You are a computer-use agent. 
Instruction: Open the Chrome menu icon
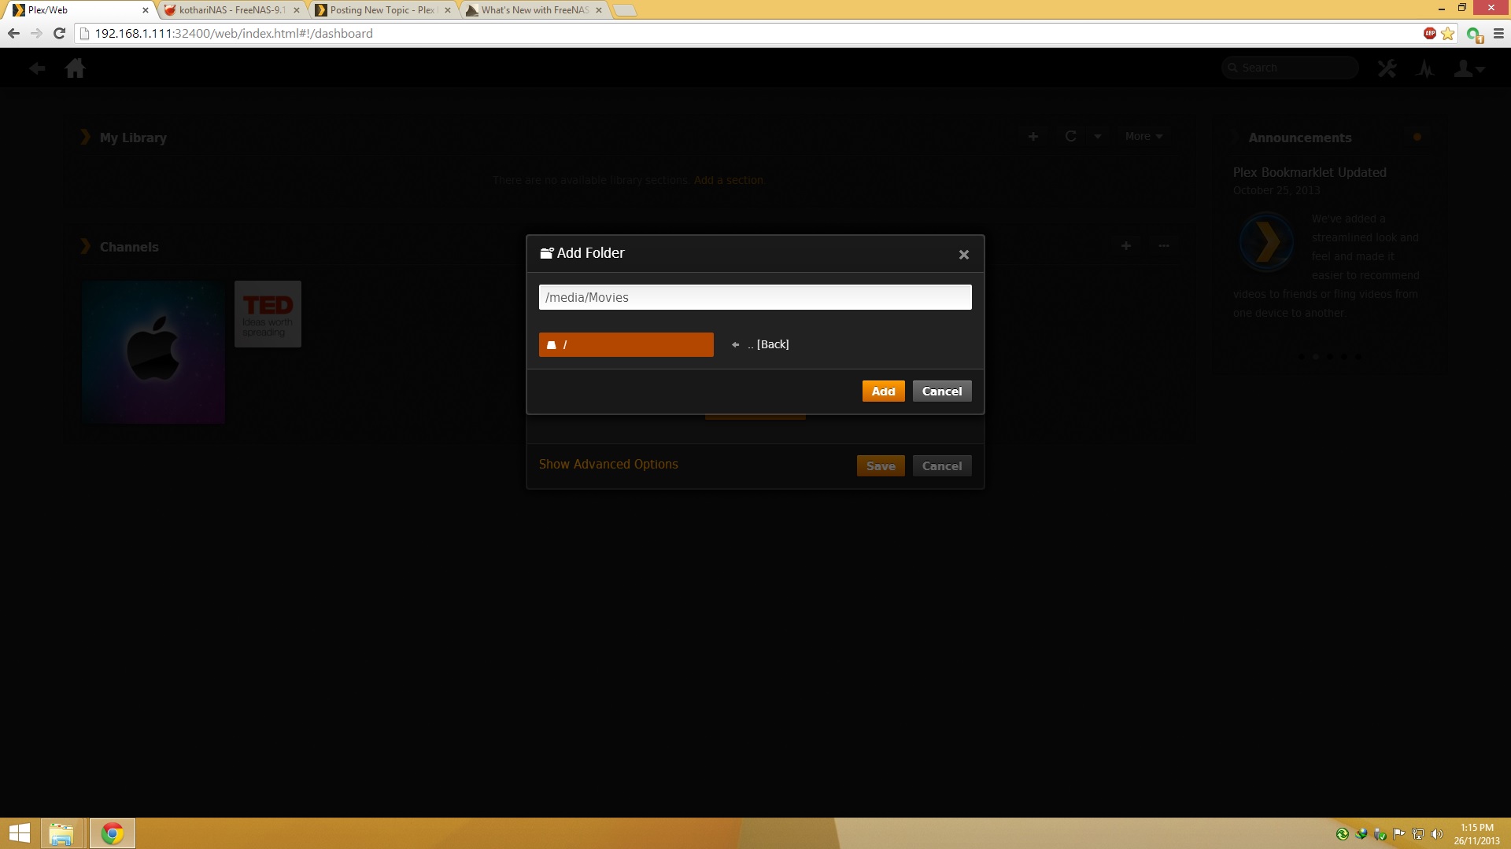(x=1498, y=34)
